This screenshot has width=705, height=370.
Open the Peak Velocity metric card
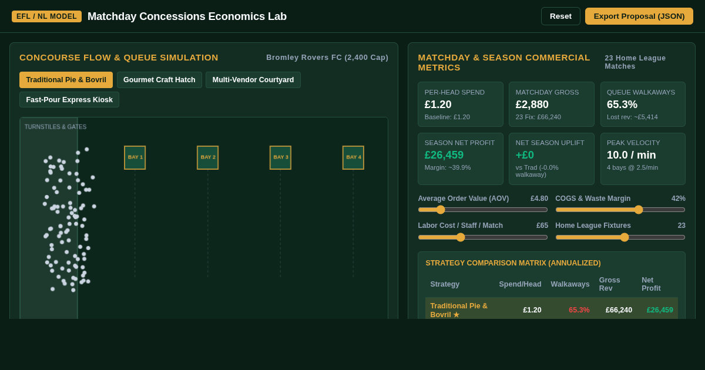click(x=643, y=159)
